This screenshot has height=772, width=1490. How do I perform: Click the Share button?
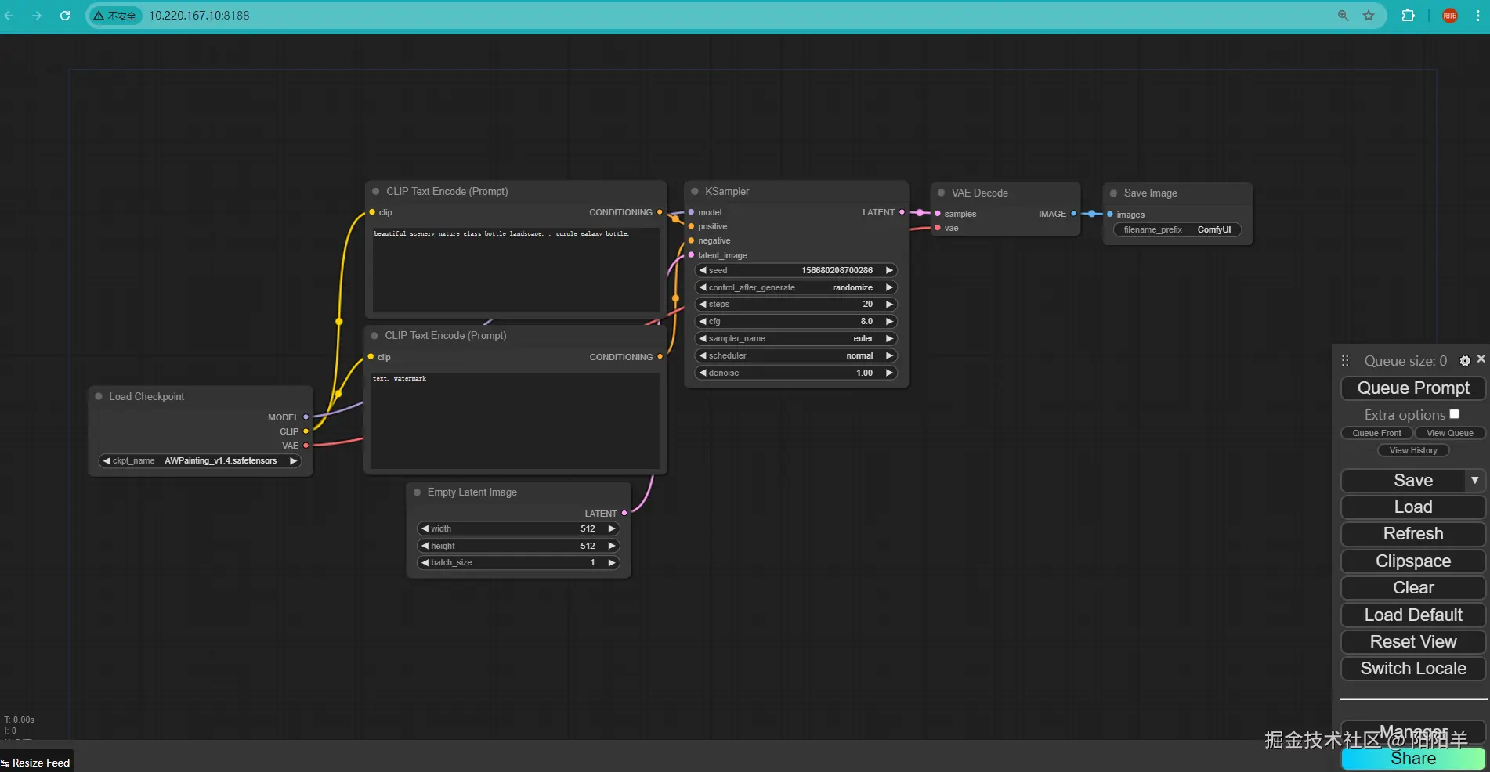(1413, 759)
